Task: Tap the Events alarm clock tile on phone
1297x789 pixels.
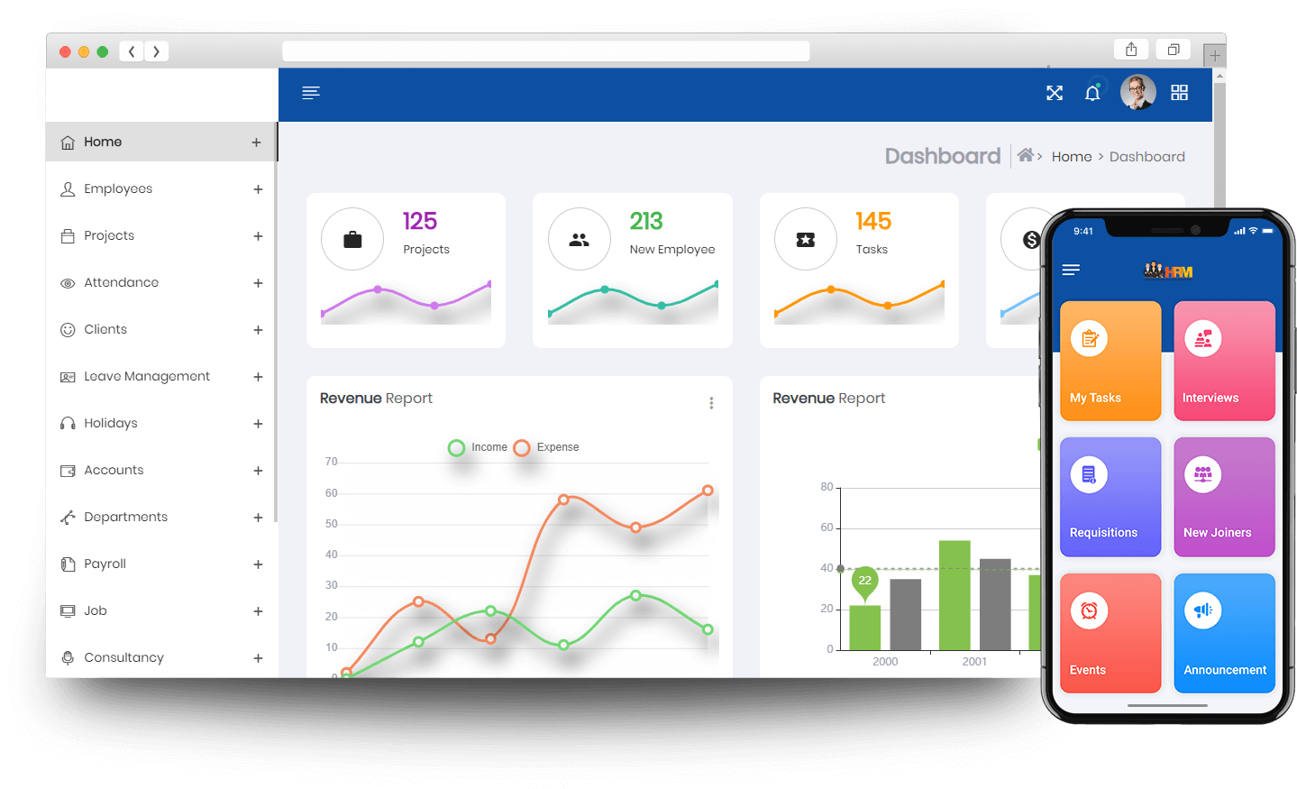Action: (1110, 633)
